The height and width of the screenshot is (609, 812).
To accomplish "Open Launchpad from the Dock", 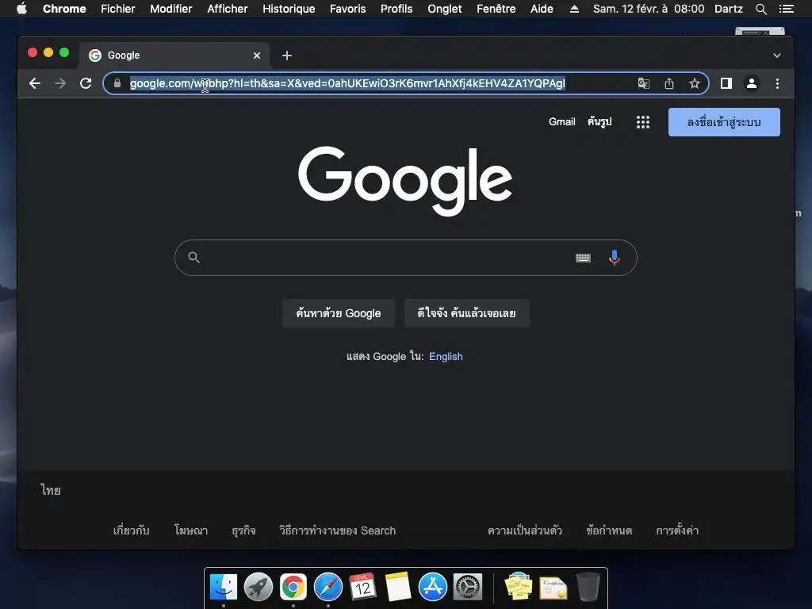I will [259, 588].
